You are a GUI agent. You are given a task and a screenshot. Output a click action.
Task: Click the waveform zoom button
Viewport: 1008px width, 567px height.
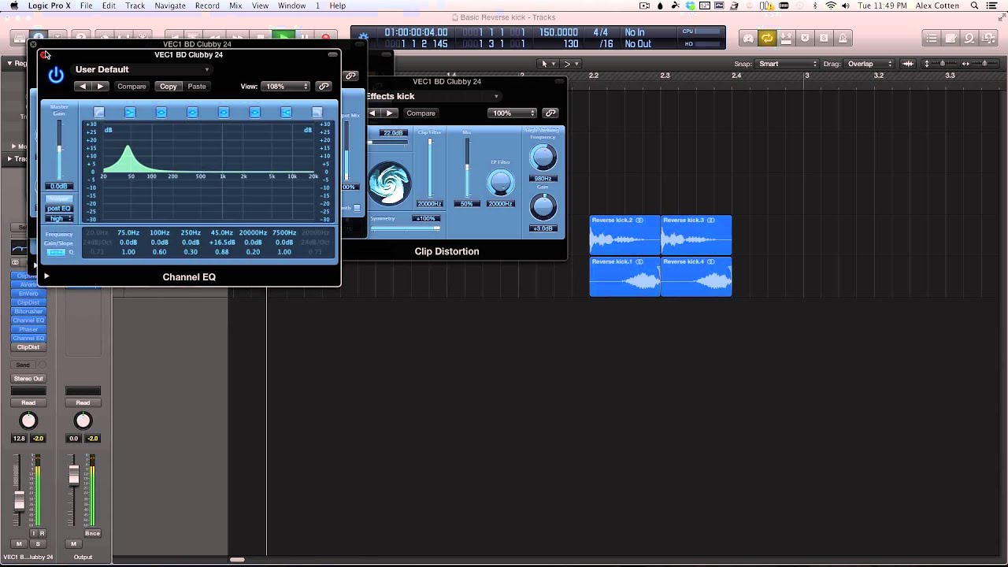907,64
